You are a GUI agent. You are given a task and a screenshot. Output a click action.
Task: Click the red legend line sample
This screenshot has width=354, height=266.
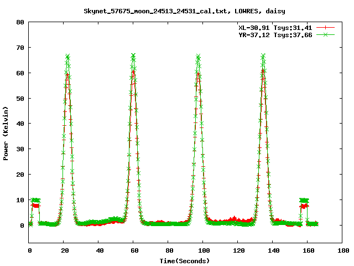tap(325, 28)
